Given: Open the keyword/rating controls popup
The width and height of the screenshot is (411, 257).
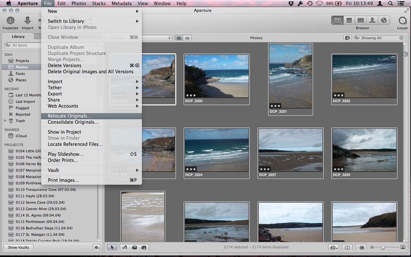Looking at the screenshot, I should tap(334, 247).
